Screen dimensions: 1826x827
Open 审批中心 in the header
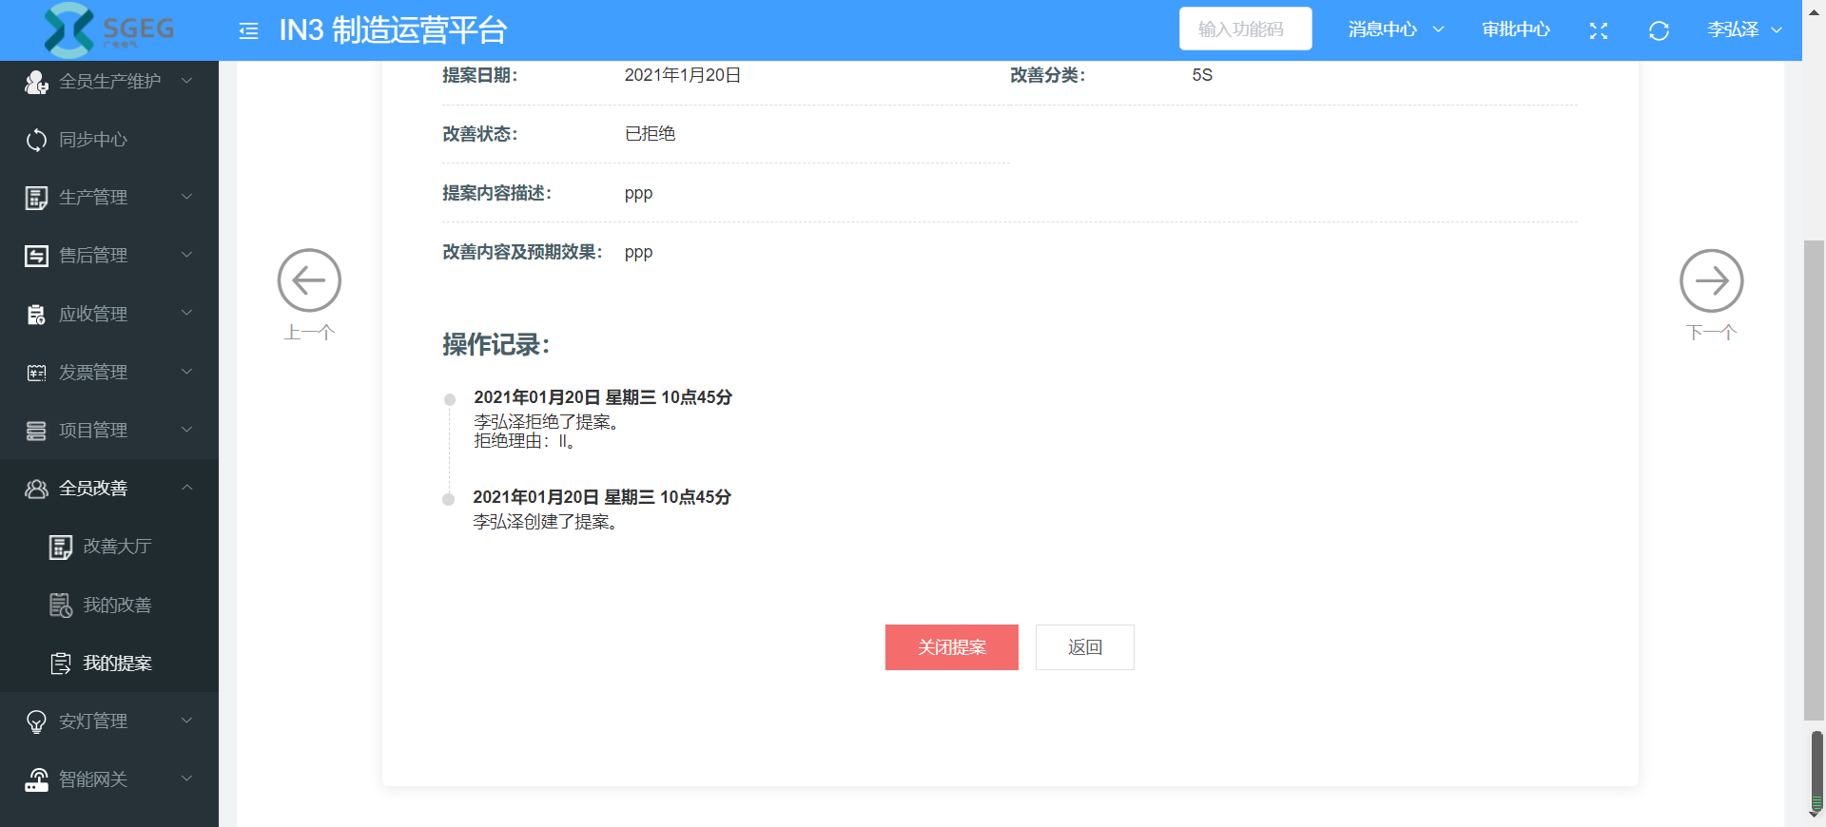coord(1515,29)
